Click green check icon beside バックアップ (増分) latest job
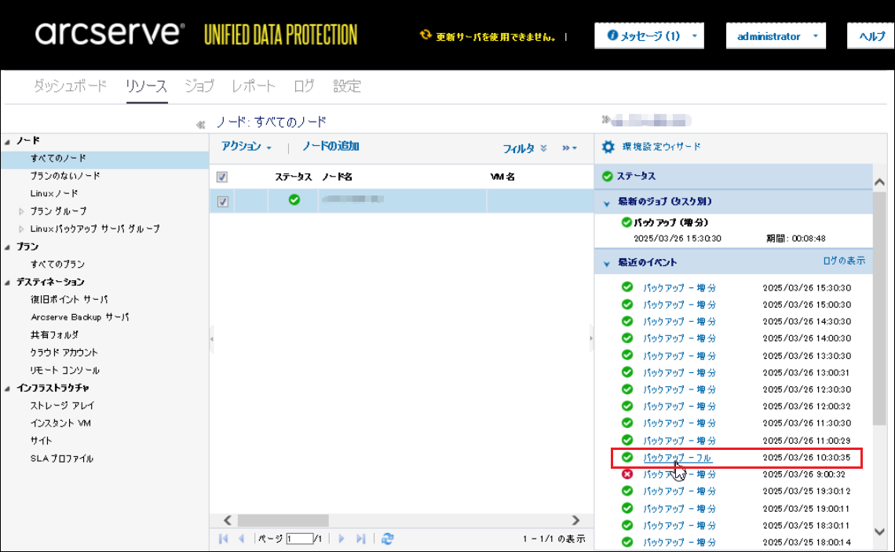The height and width of the screenshot is (552, 895). pos(626,222)
